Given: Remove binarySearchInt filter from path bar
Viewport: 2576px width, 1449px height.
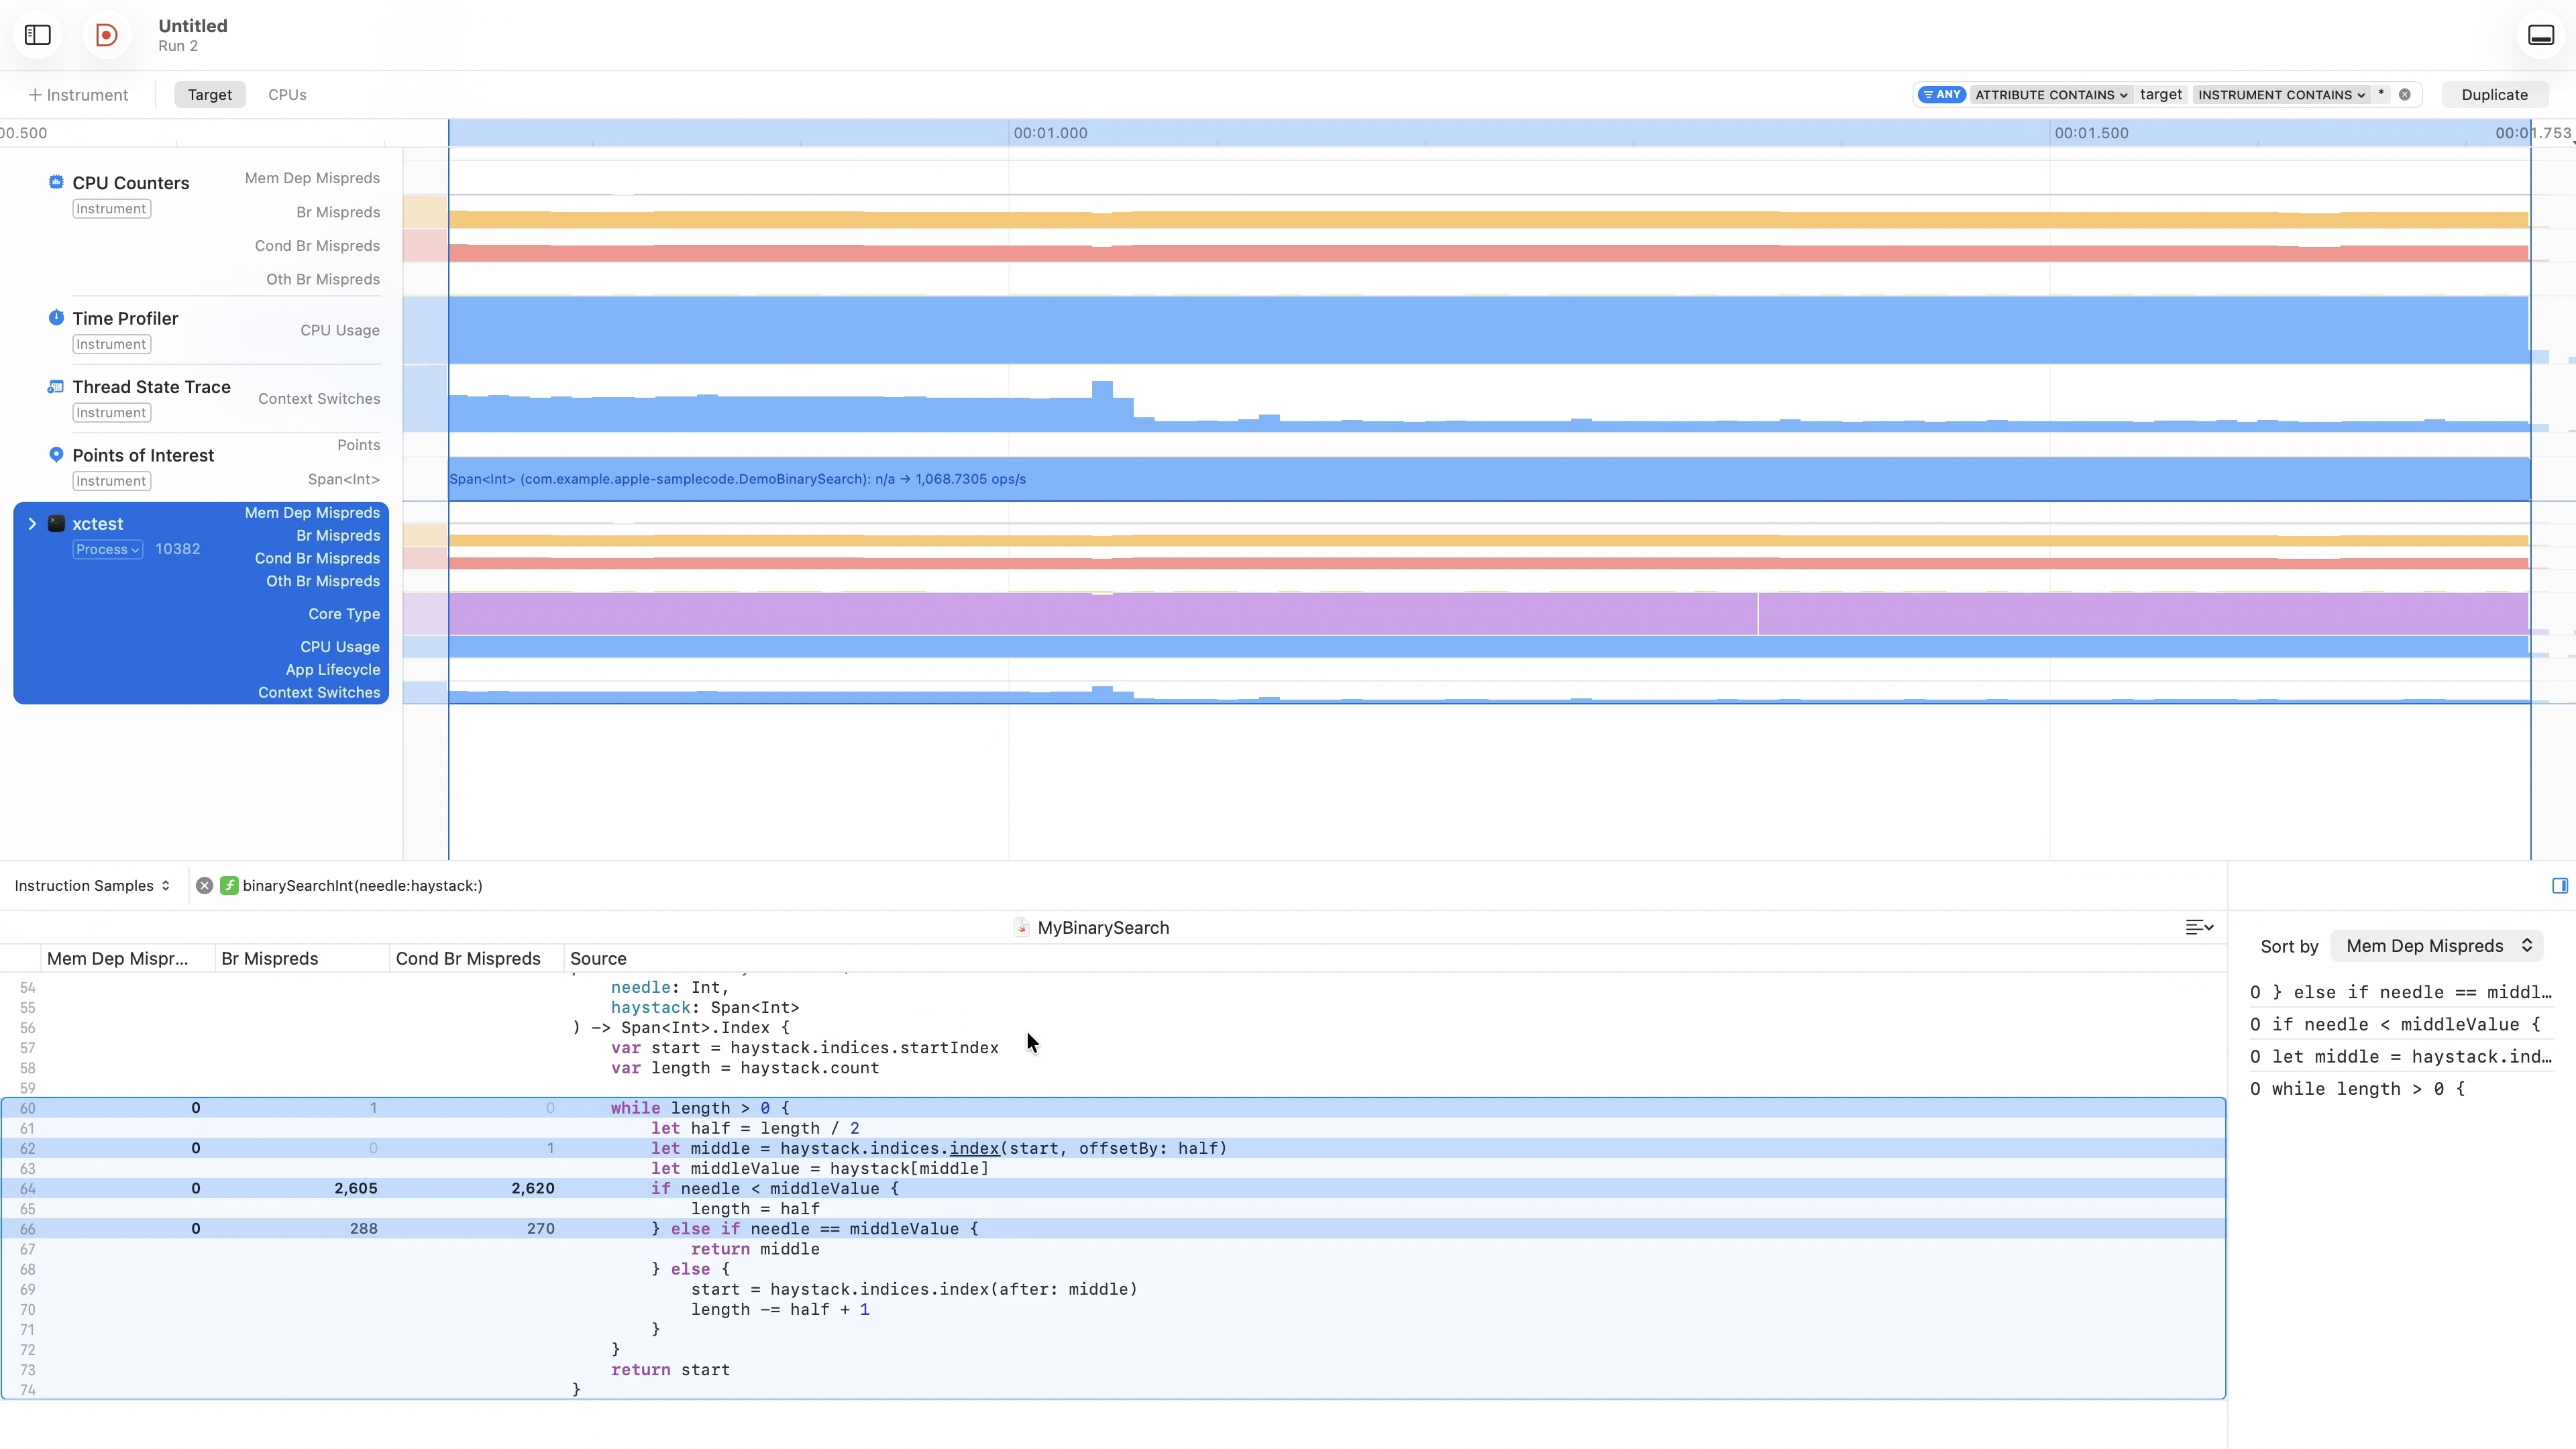Looking at the screenshot, I should [204, 886].
